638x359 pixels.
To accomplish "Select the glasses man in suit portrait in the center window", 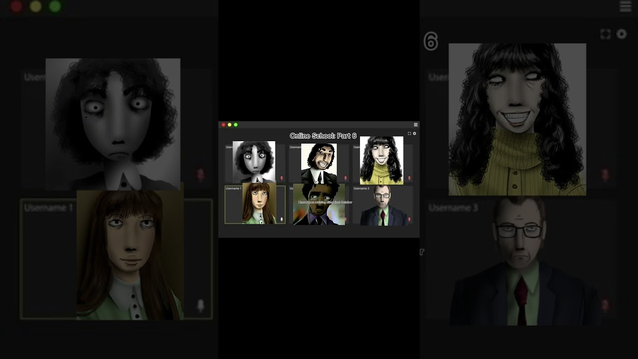I will pyautogui.click(x=383, y=205).
